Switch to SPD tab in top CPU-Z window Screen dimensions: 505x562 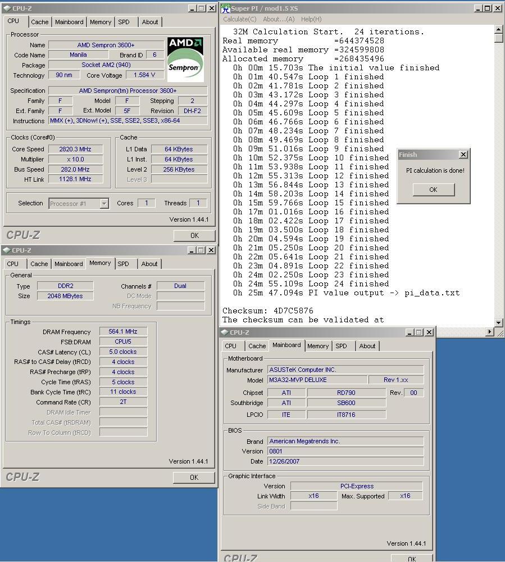124,22
